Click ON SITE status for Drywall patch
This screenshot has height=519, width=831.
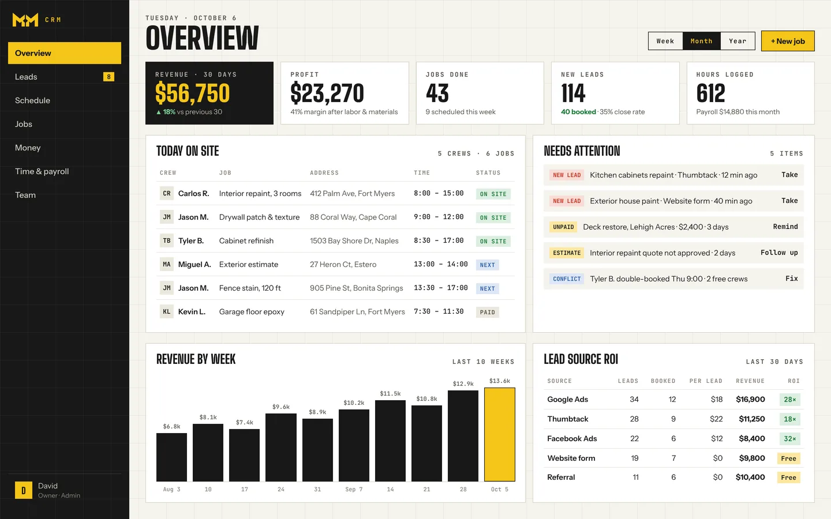pyautogui.click(x=493, y=218)
